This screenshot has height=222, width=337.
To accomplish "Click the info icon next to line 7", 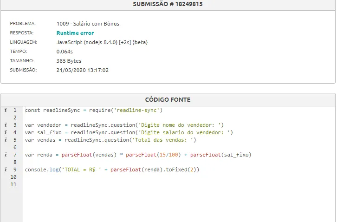I will (x=5, y=155).
